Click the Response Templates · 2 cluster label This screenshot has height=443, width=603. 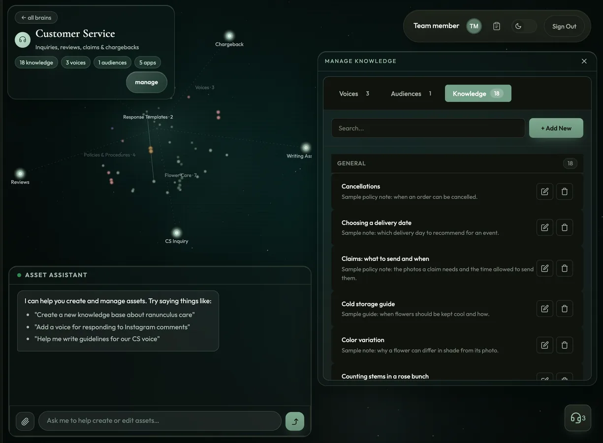click(148, 117)
